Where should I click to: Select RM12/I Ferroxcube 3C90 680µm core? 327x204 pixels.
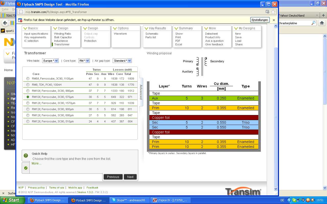(x=28, y=115)
